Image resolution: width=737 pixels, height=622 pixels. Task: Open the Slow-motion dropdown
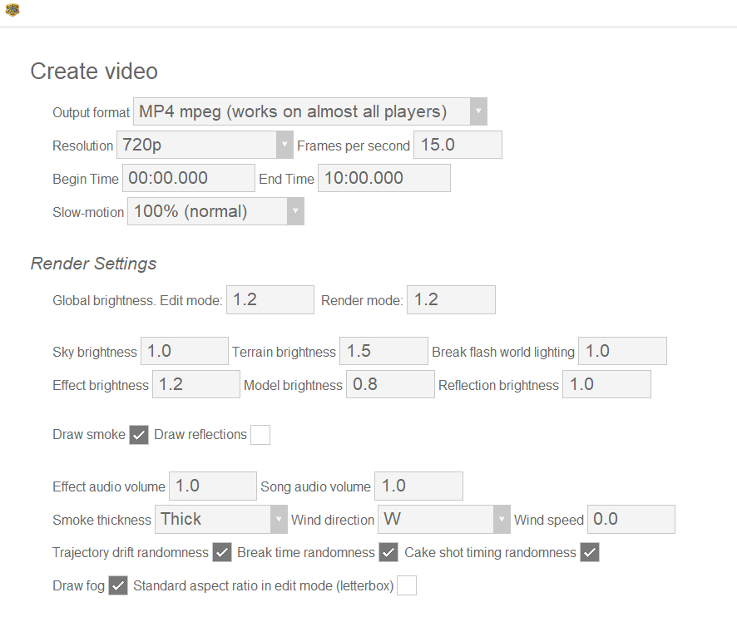[215, 211]
